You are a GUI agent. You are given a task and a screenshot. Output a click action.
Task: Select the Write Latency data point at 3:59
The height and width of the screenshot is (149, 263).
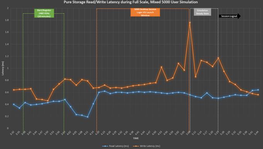click(65, 79)
